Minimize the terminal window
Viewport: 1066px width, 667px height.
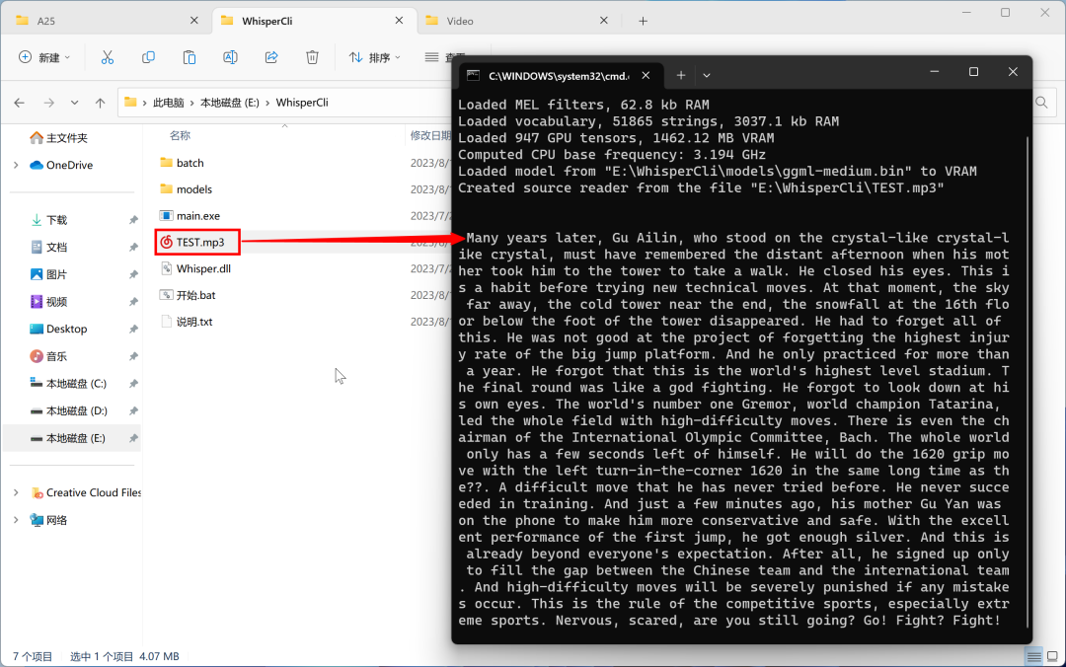click(935, 72)
